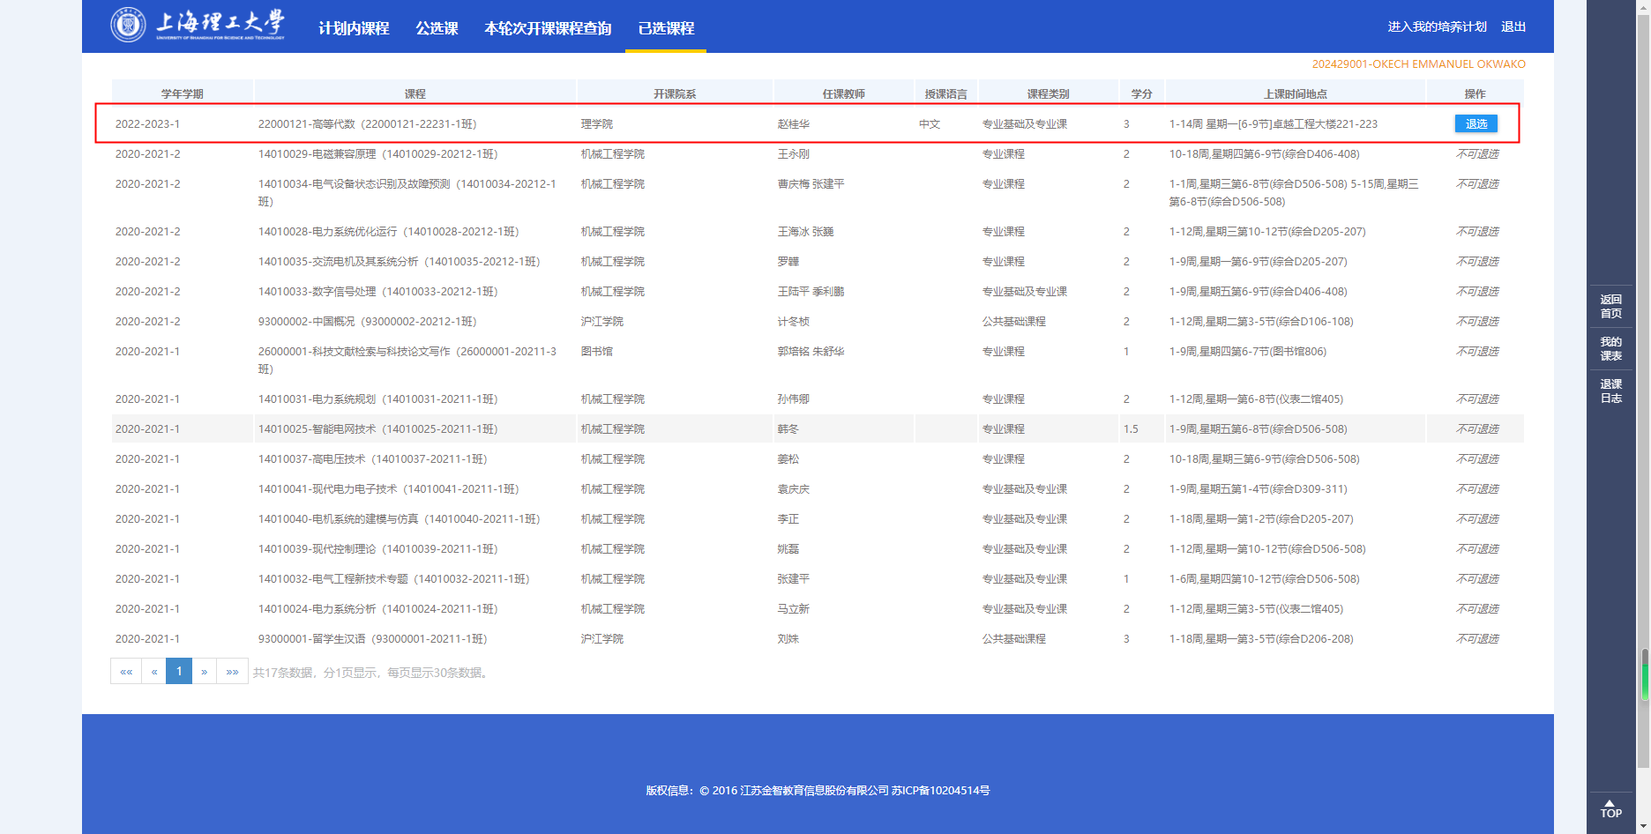
Task: Click the 学年学期 column header
Action: pos(183,94)
